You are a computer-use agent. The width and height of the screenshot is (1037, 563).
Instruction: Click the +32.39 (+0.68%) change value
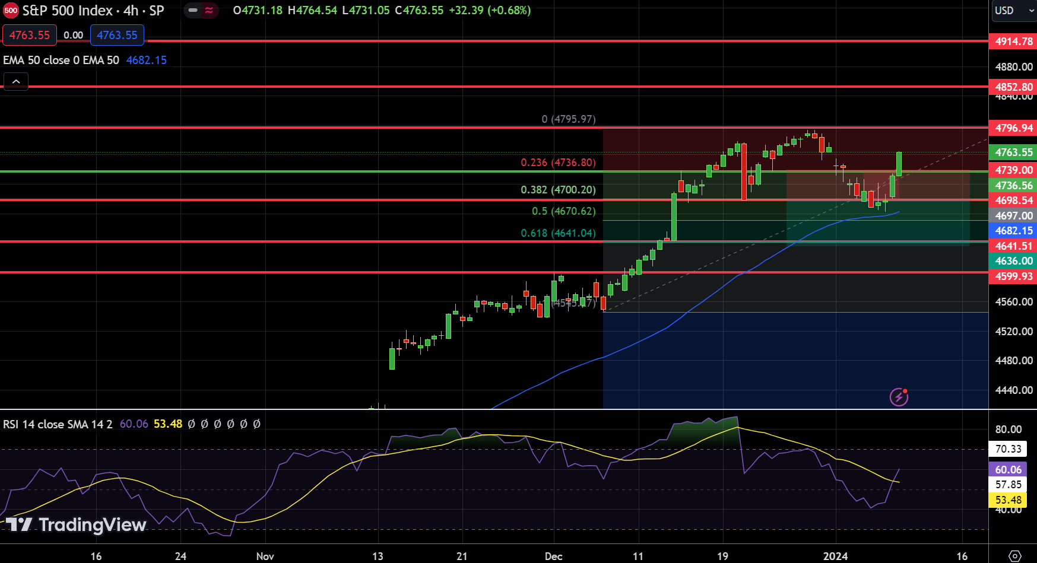pos(490,10)
